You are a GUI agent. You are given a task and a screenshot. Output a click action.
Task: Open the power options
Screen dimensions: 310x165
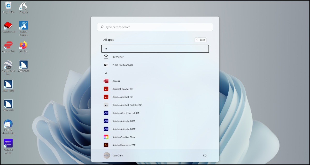click(205, 155)
